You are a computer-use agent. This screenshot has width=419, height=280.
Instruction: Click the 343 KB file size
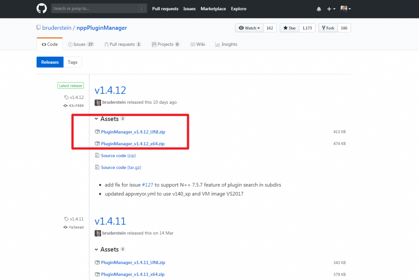click(339, 263)
